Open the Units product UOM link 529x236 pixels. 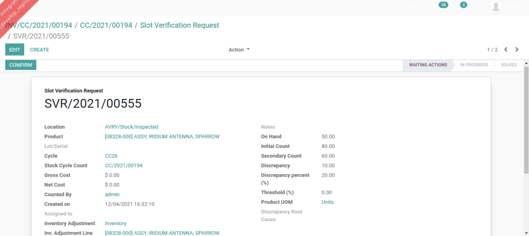[x=328, y=203]
